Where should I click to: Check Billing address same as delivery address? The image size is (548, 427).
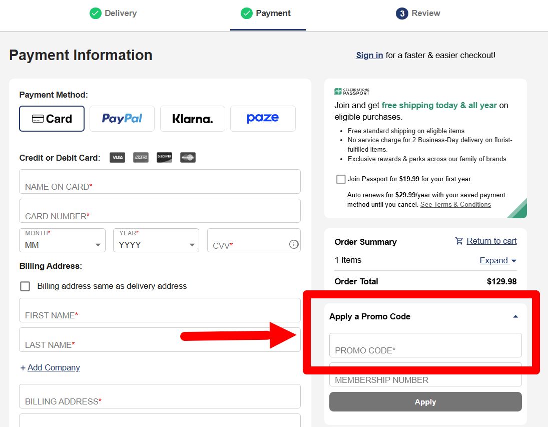click(25, 286)
